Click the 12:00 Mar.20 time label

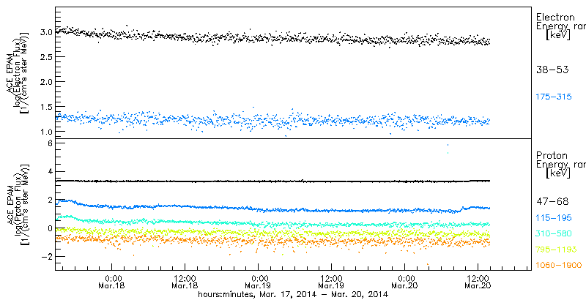[478, 282]
